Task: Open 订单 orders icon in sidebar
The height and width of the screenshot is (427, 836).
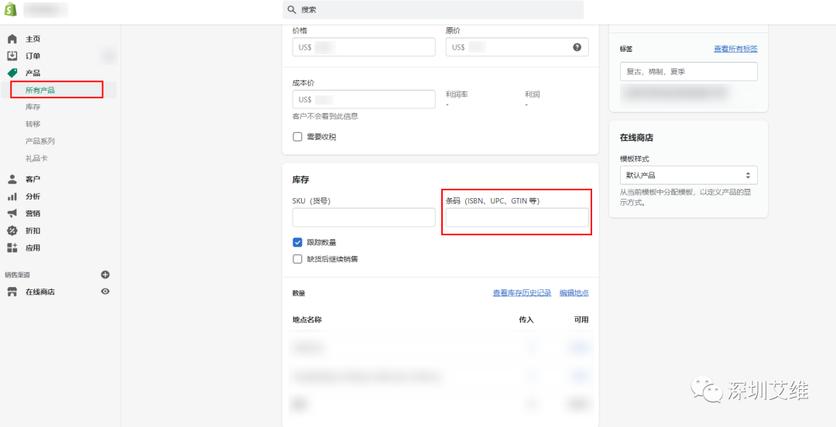Action: point(12,56)
